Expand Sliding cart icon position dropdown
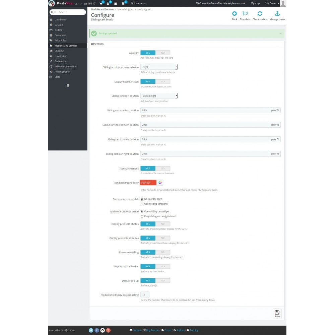This screenshot has height=335, width=335. tap(159, 96)
